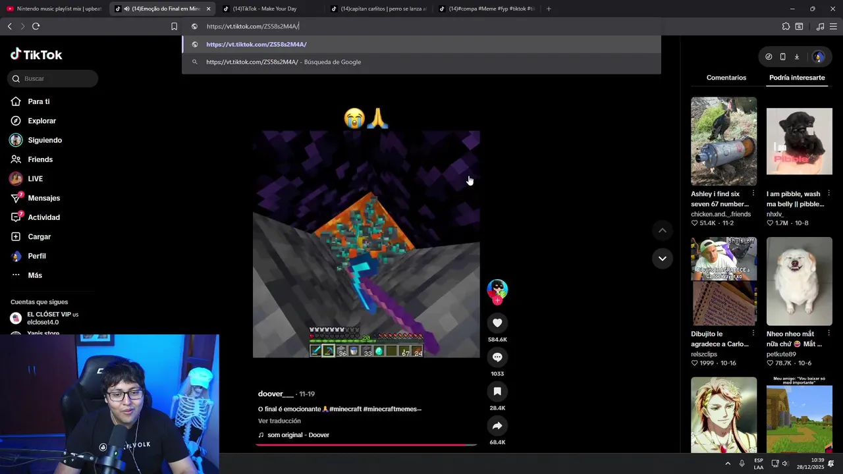Open profile avatar in the top pill
This screenshot has width=843, height=474.
pyautogui.click(x=819, y=57)
